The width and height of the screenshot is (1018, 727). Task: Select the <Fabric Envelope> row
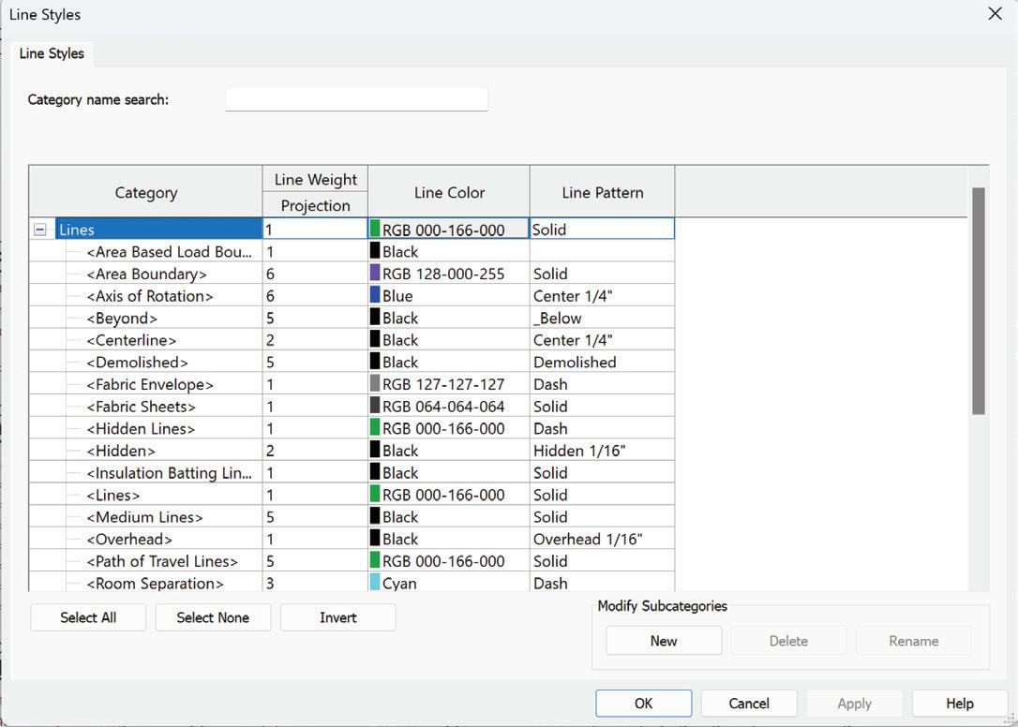[150, 383]
